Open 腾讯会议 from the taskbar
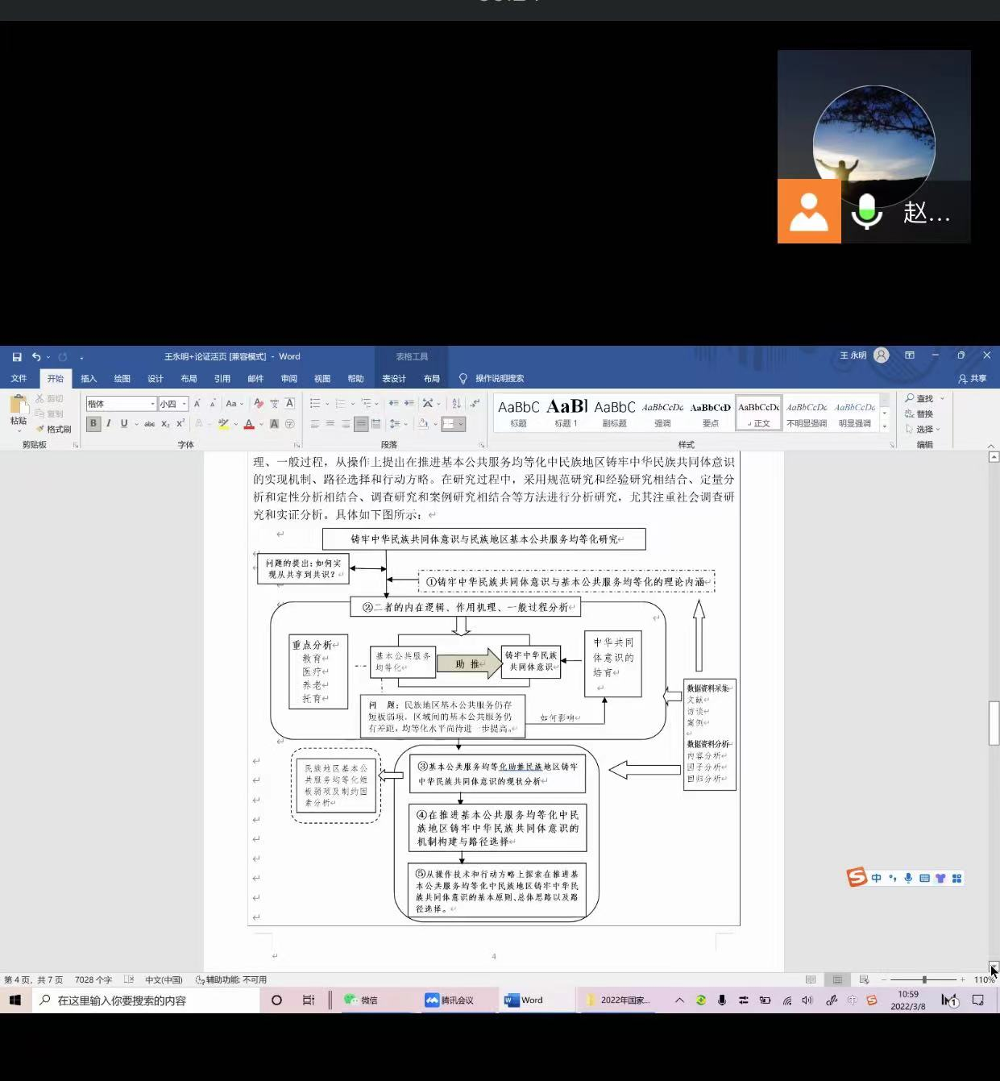The height and width of the screenshot is (1081, 1000). (450, 1000)
